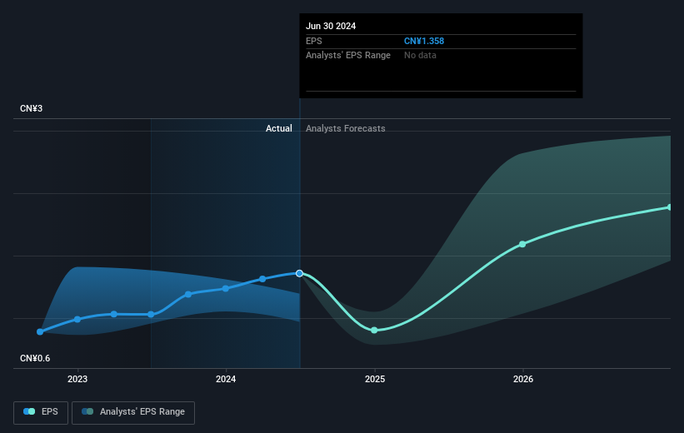Click the 2026 x-axis label
Screen dimensions: 684x433
523,379
